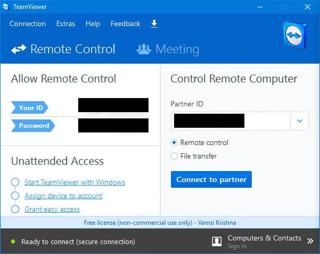Open the Connection menu
Image resolution: width=320 pixels, height=254 pixels.
[x=28, y=23]
